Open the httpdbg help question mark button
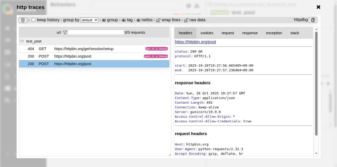The height and width of the screenshot is (167, 337). 313,20
